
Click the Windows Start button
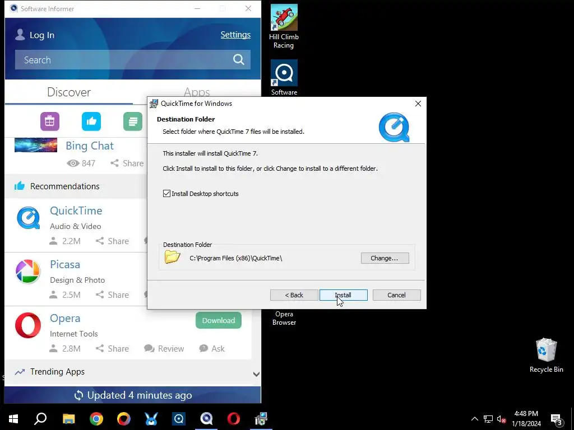[13, 419]
